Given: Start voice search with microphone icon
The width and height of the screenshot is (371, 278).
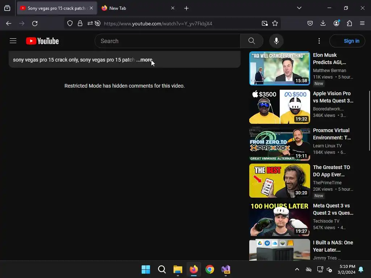Looking at the screenshot, I should [276, 41].
